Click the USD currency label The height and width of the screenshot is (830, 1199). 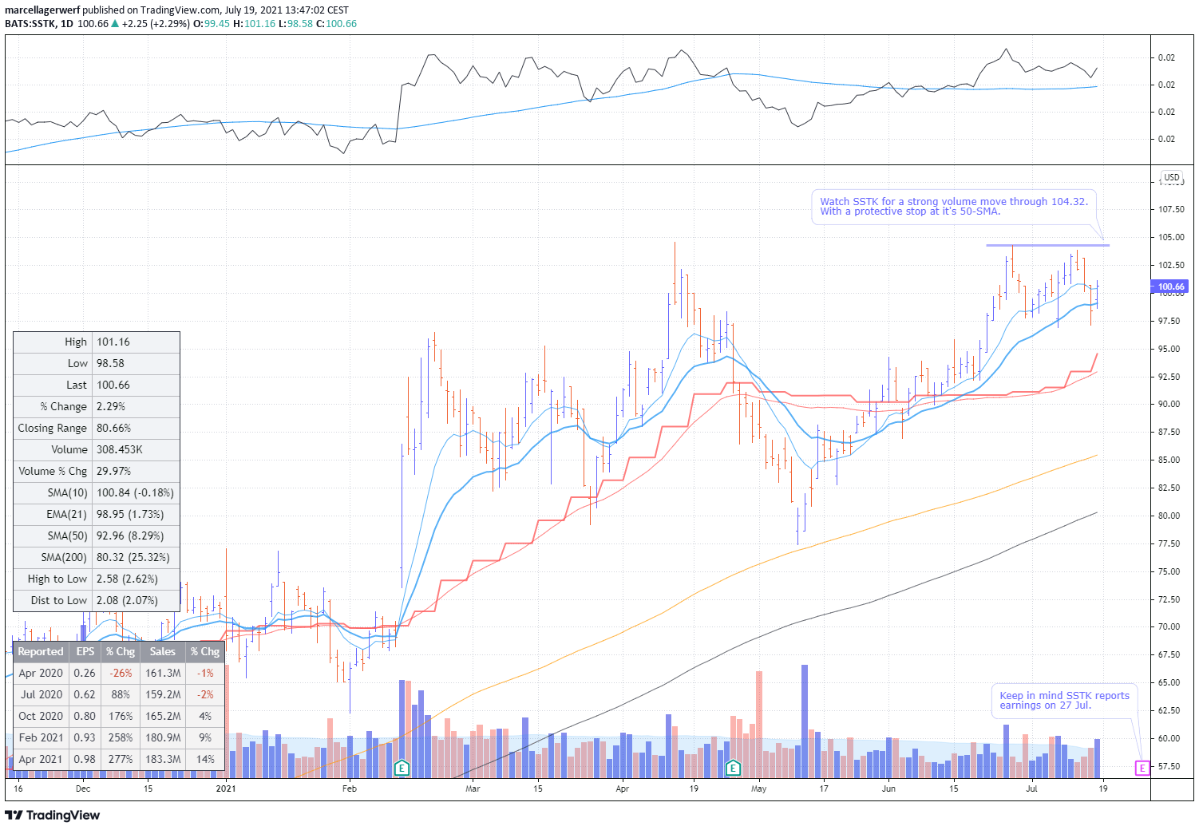click(1171, 177)
